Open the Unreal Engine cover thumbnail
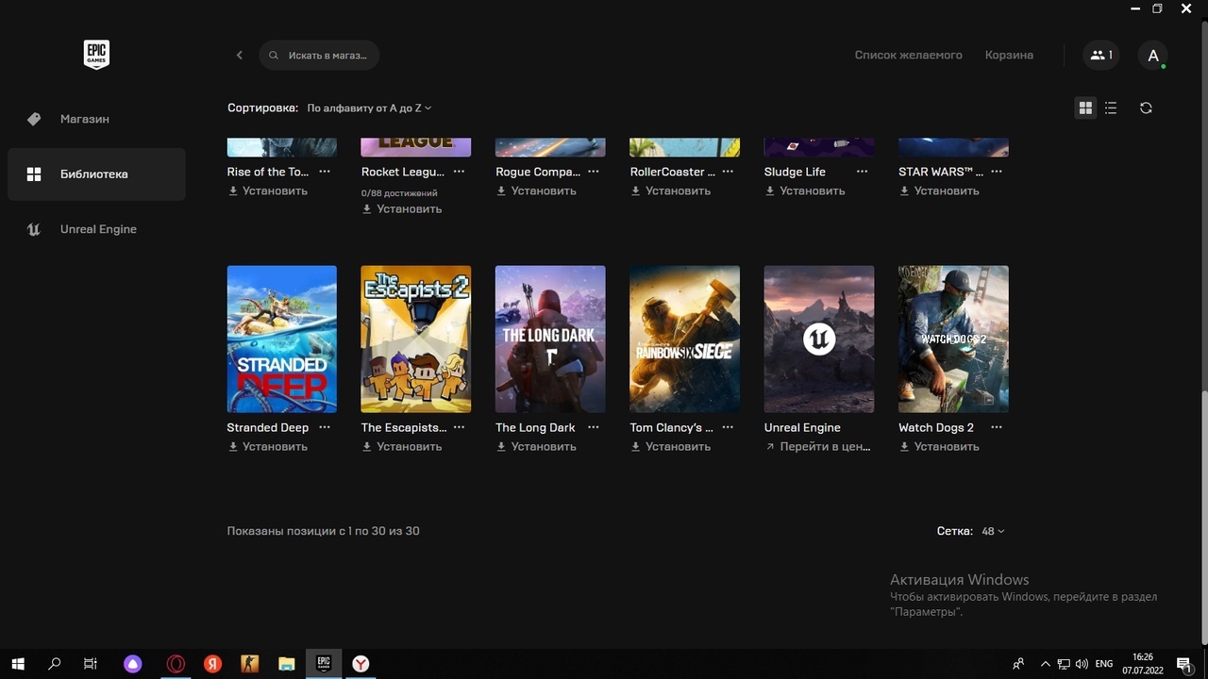 [819, 339]
